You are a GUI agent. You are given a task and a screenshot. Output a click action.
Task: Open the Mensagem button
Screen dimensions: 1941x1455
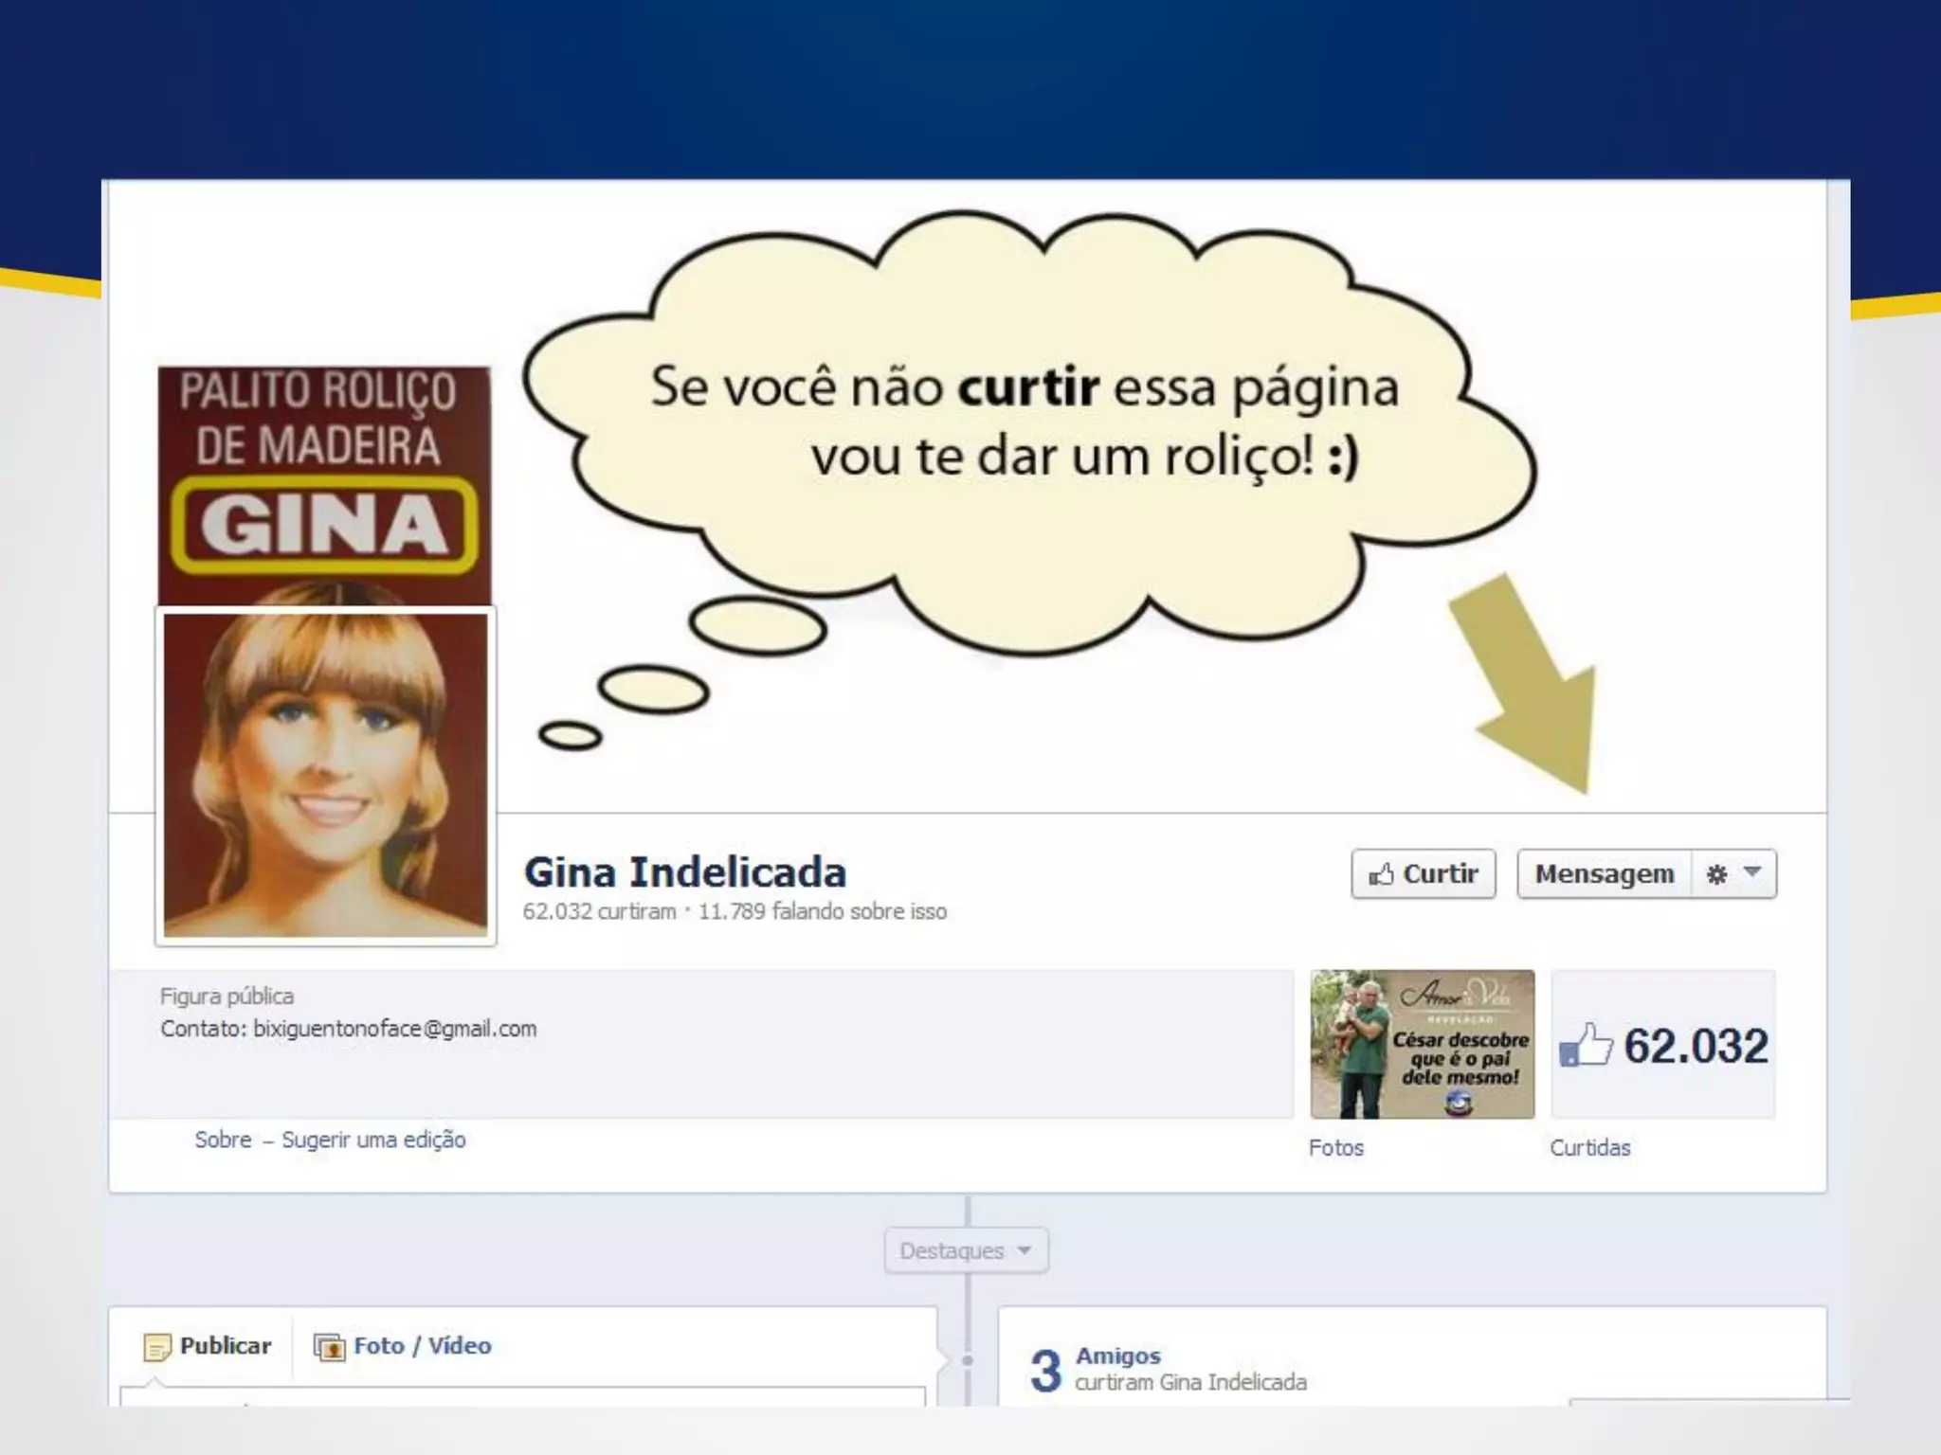pos(1604,873)
